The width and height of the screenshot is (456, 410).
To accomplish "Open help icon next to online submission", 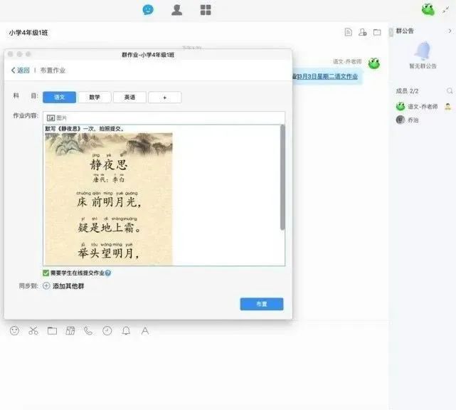I will pyautogui.click(x=108, y=273).
